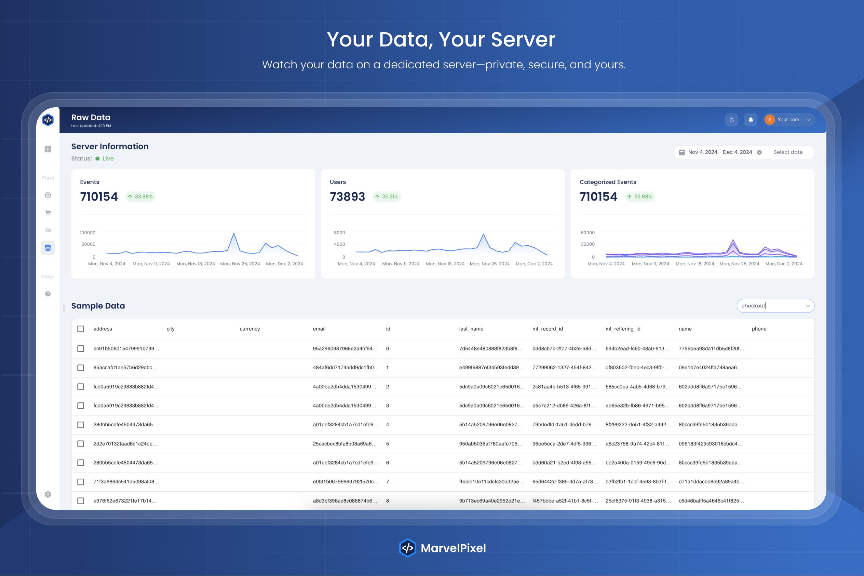864x576 pixels.
Task: Expand the 'Your com..' account dropdown
Action: (x=808, y=120)
